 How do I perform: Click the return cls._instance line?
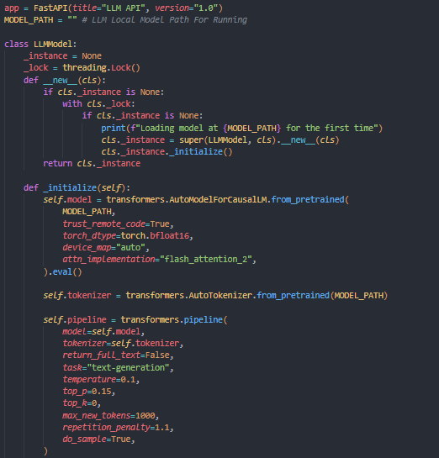pos(92,164)
